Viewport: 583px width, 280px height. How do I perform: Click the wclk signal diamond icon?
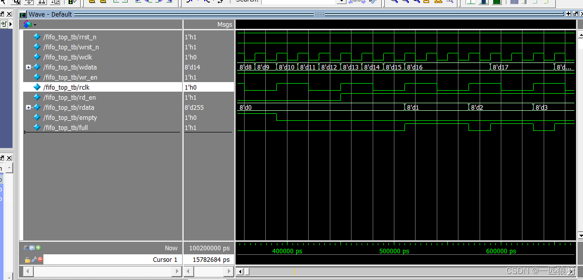pos(37,57)
